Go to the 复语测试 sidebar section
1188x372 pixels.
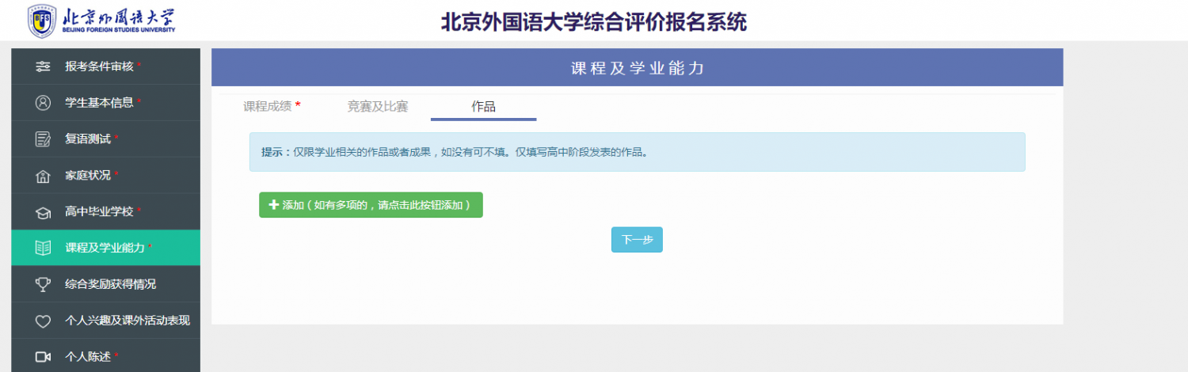click(x=105, y=139)
